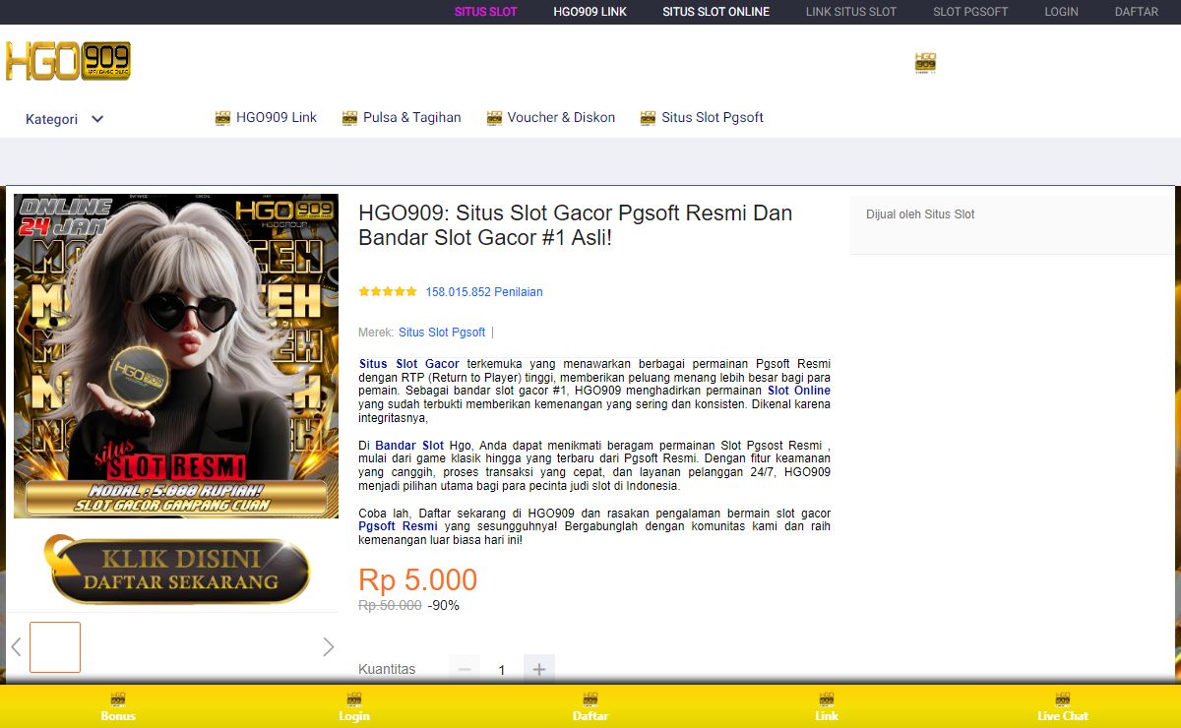Screen dimensions: 1181x728
Task: Click the HGO909 logo in header
Action: [x=68, y=61]
